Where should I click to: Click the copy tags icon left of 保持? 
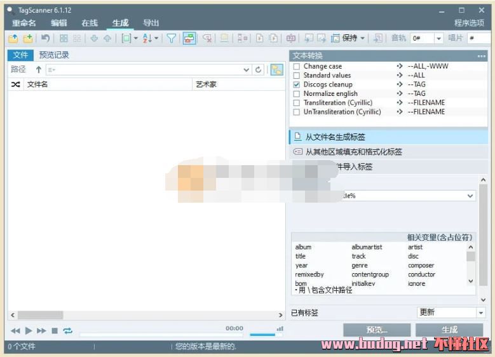308,39
